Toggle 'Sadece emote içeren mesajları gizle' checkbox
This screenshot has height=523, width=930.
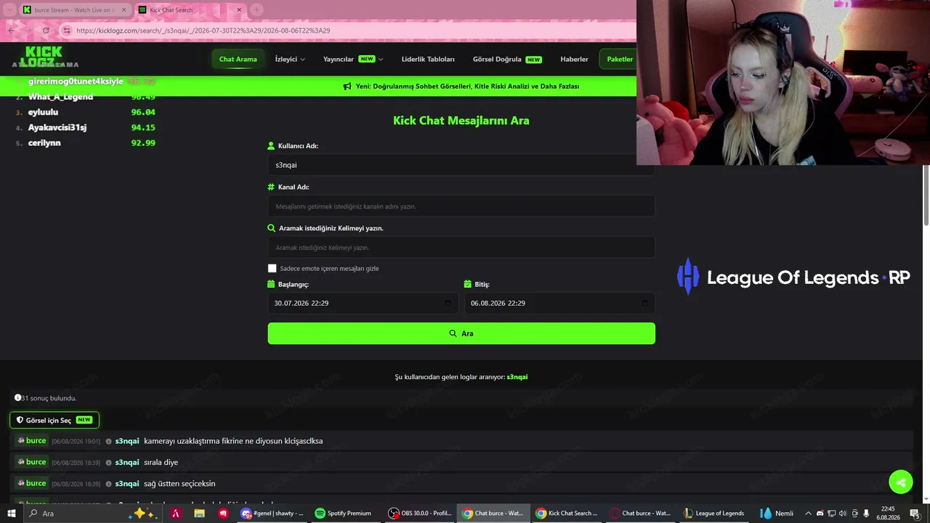(x=272, y=269)
